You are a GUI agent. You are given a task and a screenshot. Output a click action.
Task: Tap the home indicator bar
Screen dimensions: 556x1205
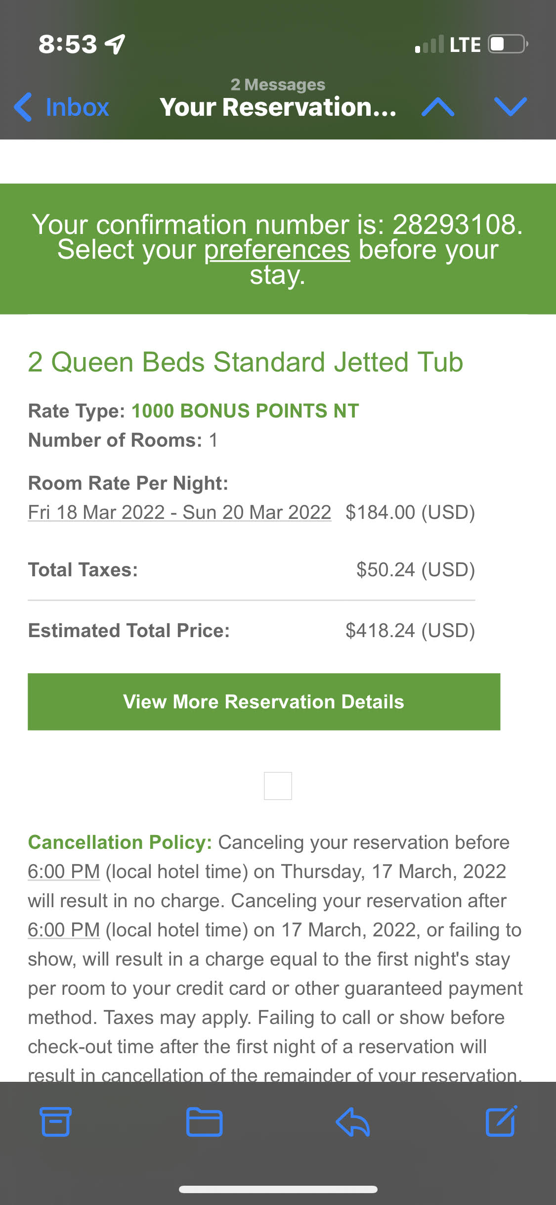[278, 1189]
